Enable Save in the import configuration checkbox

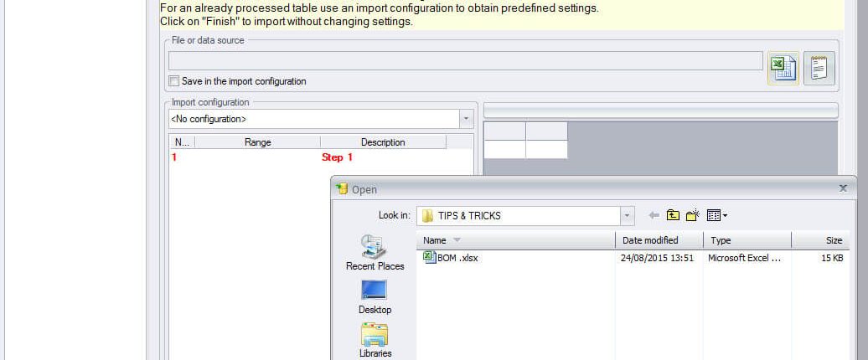(x=174, y=81)
